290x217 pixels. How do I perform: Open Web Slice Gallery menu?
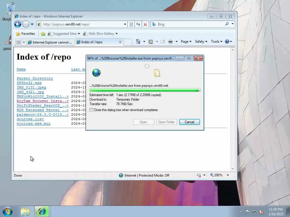click(x=100, y=34)
